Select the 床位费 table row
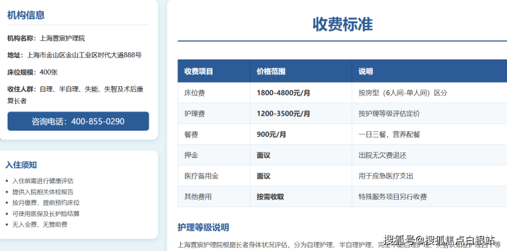507x251 pixels. point(342,93)
